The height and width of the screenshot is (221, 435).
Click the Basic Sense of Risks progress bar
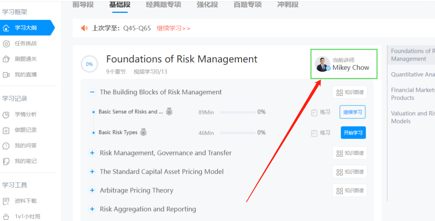[237, 112]
